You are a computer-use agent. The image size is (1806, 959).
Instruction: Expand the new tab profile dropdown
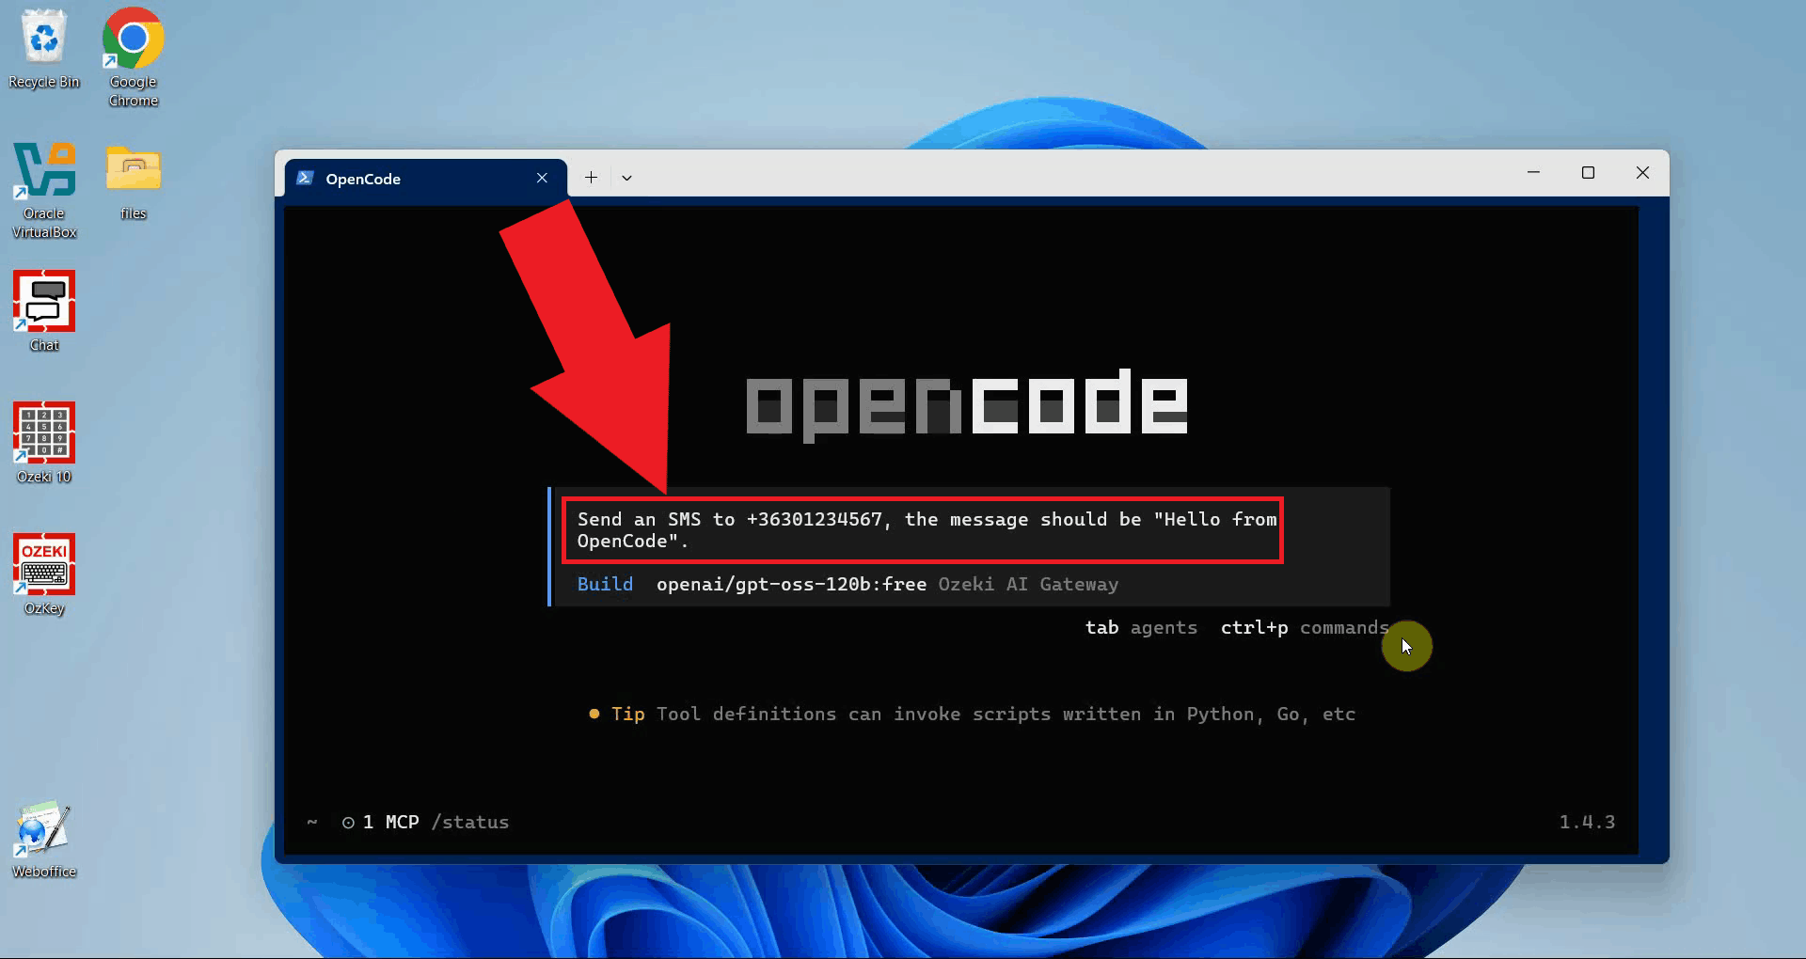pos(626,177)
